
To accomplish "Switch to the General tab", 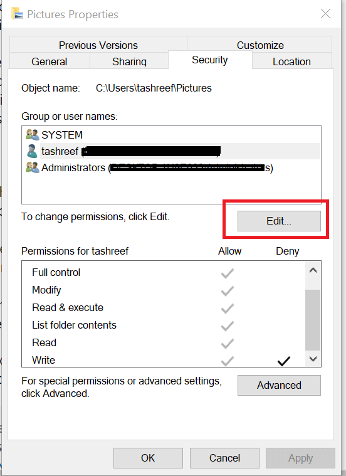I will 50,61.
